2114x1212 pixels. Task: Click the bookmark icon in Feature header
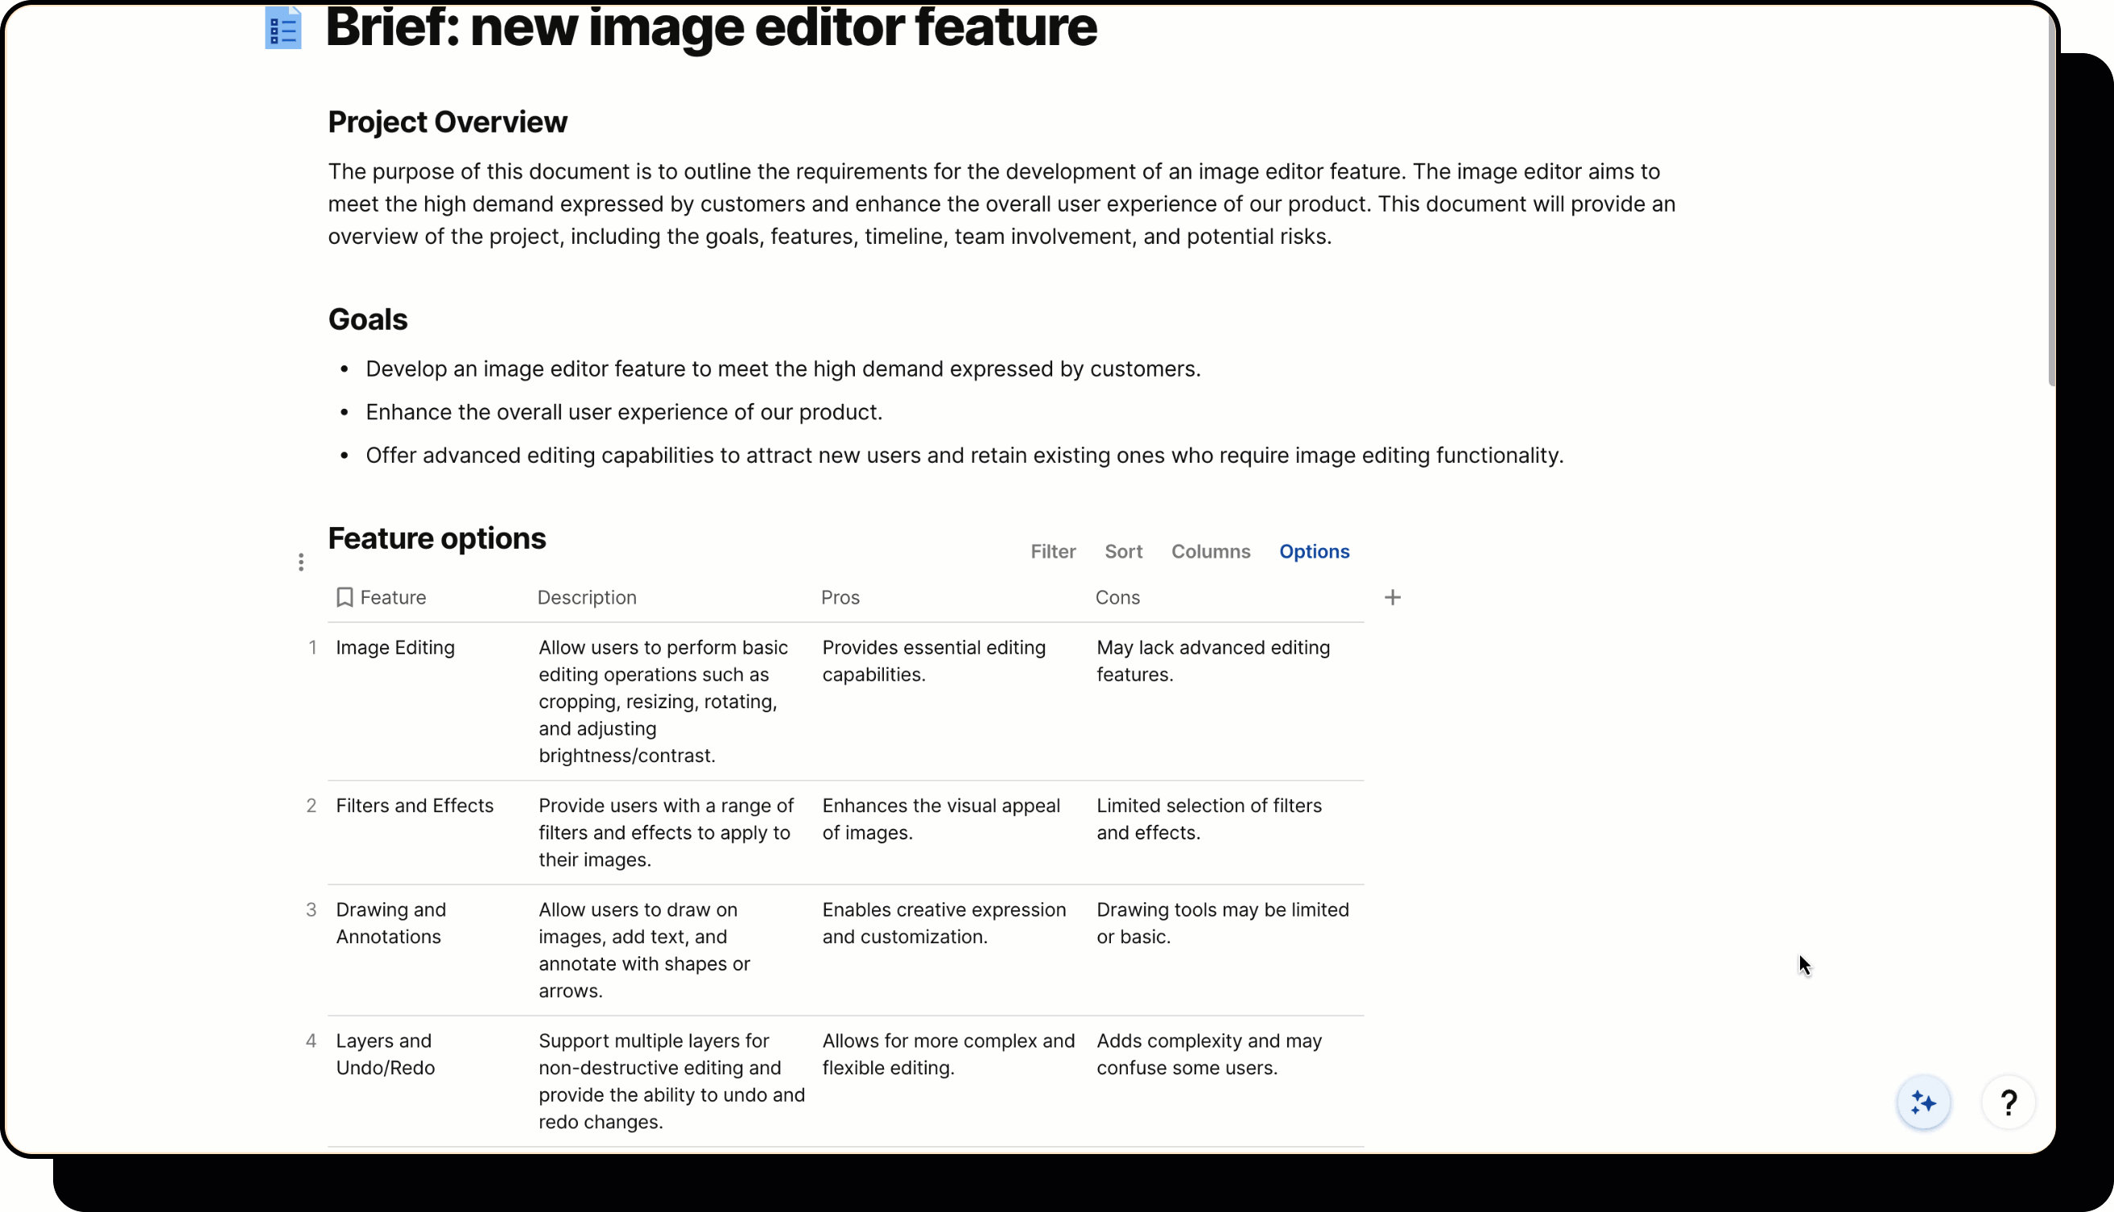[x=345, y=598]
